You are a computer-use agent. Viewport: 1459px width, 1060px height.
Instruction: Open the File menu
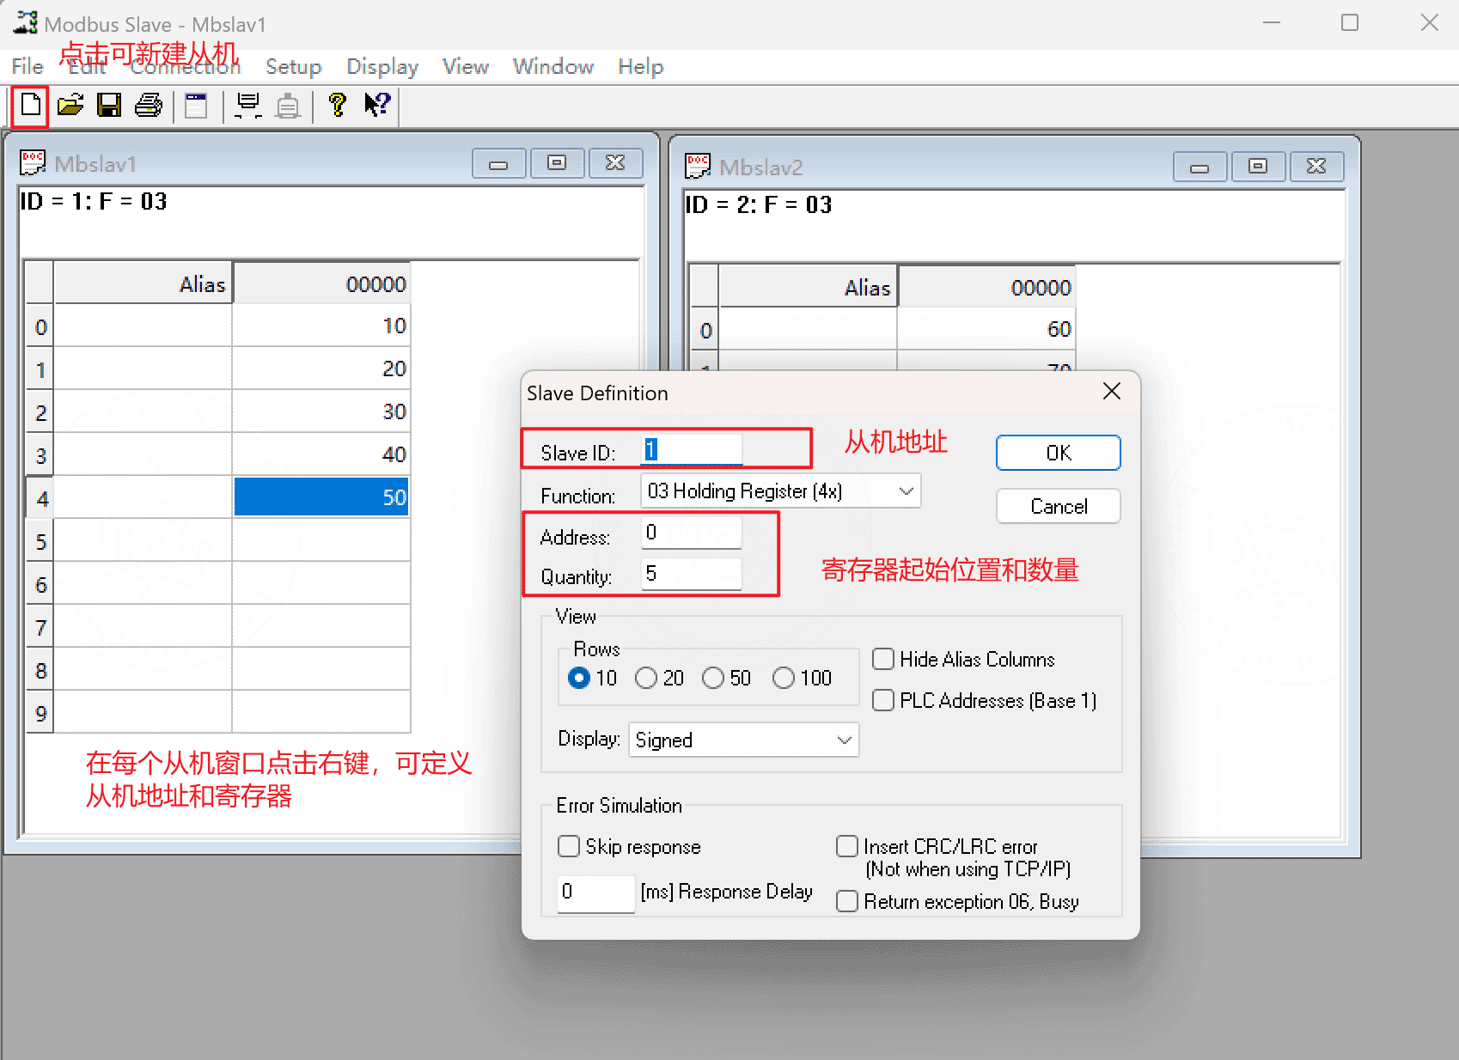point(27,66)
